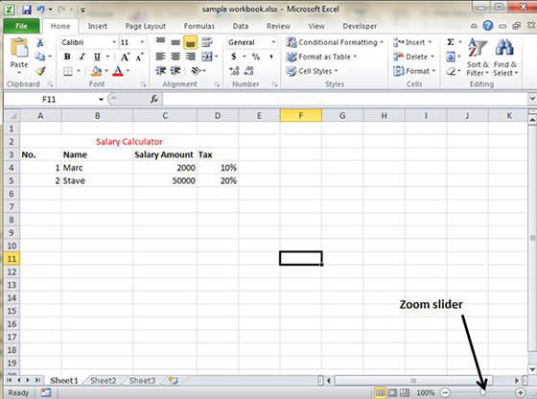Switch to Insert ribbon tab

pos(97,26)
